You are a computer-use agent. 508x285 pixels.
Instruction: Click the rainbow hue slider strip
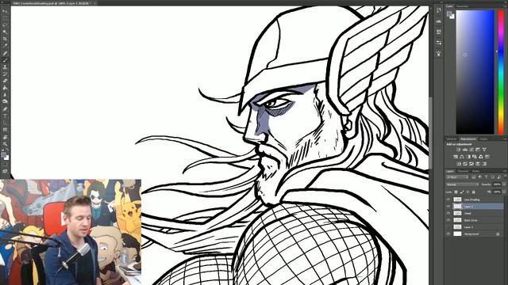[x=501, y=72]
